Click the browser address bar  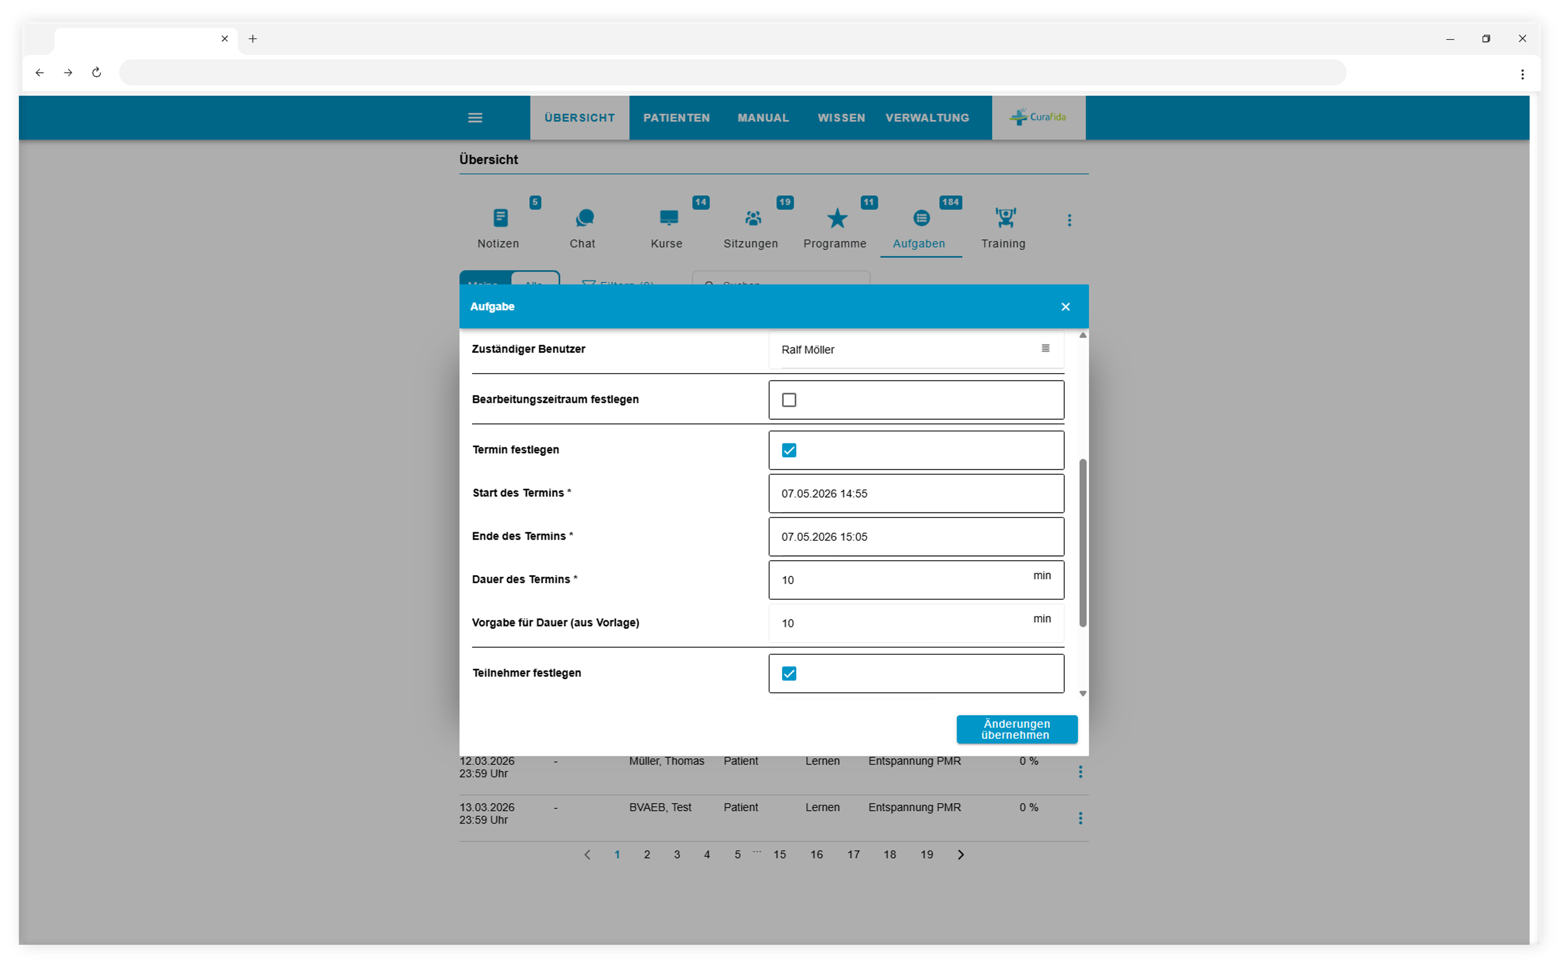pos(732,72)
